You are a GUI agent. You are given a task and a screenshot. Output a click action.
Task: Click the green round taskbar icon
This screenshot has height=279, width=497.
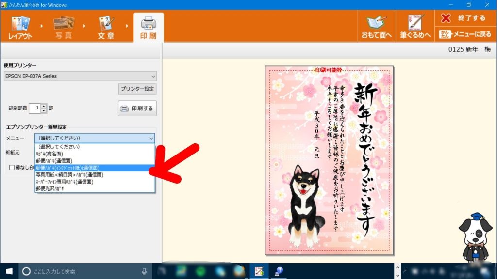click(x=200, y=271)
